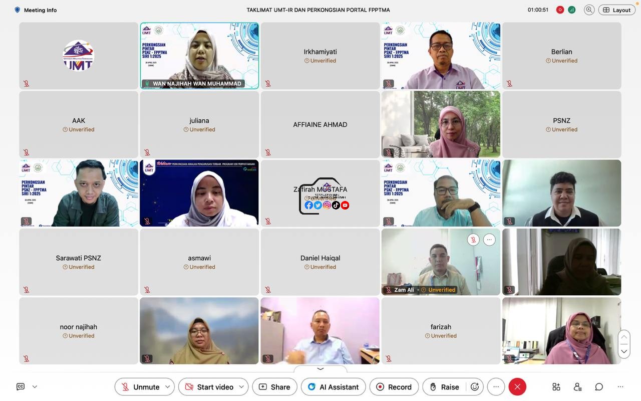Click the next page down arrow of video grid
Image resolution: width=641 pixels, height=401 pixels.
coord(624,351)
